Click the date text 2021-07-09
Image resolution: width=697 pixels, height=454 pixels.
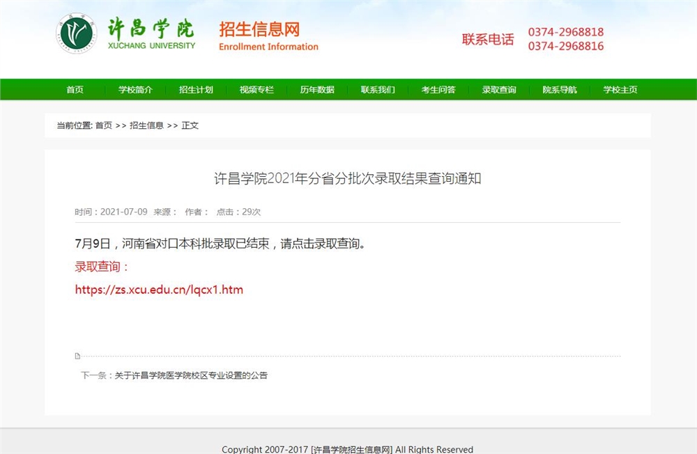click(123, 212)
